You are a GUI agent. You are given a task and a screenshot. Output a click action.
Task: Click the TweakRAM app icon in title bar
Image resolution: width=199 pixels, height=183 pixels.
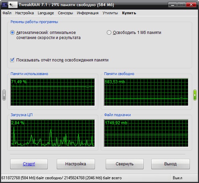click(4, 5)
